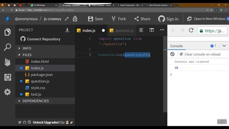Open the search sidebar icon
The width and height of the screenshot is (229, 129).
click(8, 47)
